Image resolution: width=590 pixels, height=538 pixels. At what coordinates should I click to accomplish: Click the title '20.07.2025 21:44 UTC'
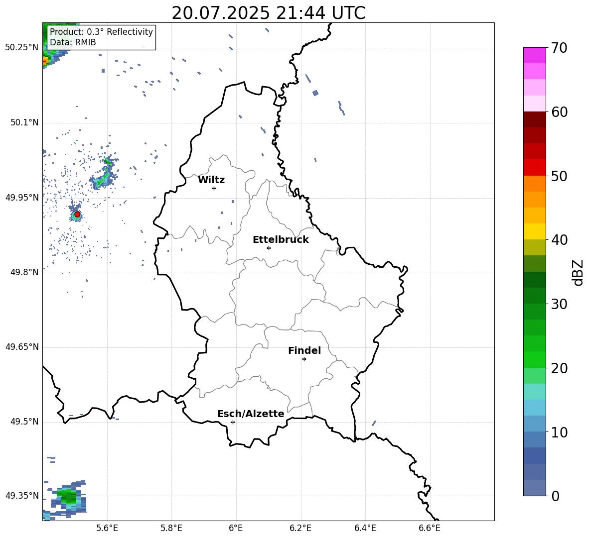point(268,13)
